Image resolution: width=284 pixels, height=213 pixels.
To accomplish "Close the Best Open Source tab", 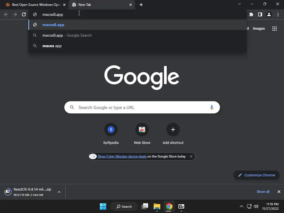I will (64, 5).
